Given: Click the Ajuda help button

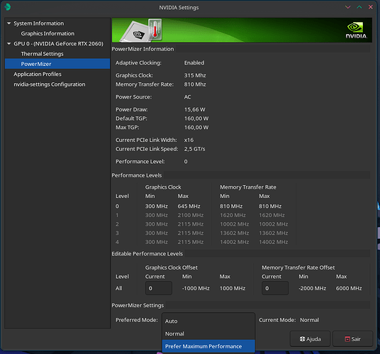Looking at the screenshot, I should coord(310,338).
